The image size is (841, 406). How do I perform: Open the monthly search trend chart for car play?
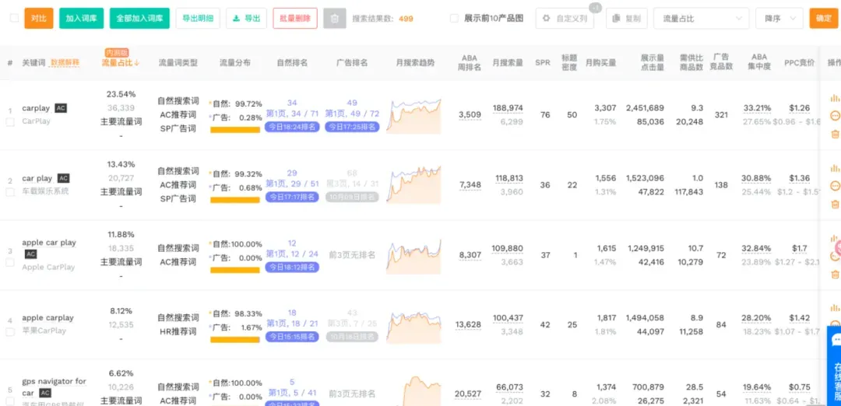tap(413, 185)
